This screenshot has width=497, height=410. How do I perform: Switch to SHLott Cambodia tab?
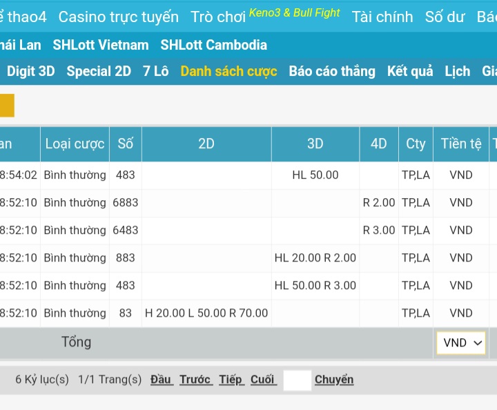coord(214,45)
